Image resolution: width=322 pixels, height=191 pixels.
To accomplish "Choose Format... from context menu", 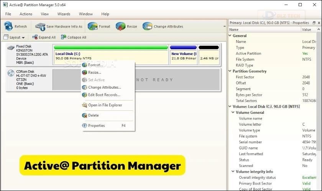I will coord(108,65).
